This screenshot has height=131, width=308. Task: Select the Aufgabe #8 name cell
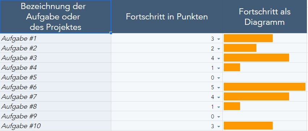pyautogui.click(x=56, y=107)
